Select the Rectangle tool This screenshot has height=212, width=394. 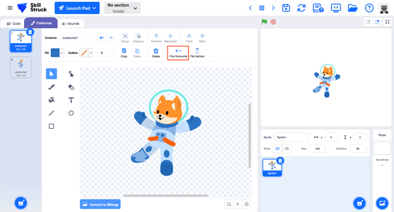[x=51, y=126]
